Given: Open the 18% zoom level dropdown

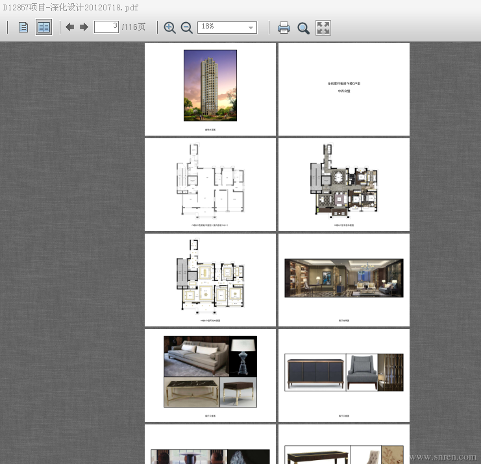Looking at the screenshot, I should 227,27.
